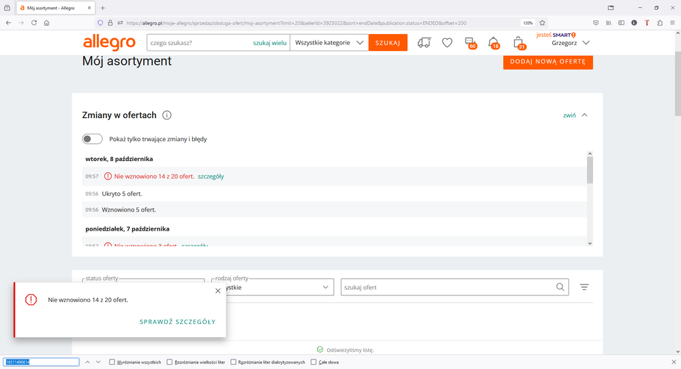
Task: Click DODAJ NOWĄ OFERTĘ button
Action: click(548, 61)
